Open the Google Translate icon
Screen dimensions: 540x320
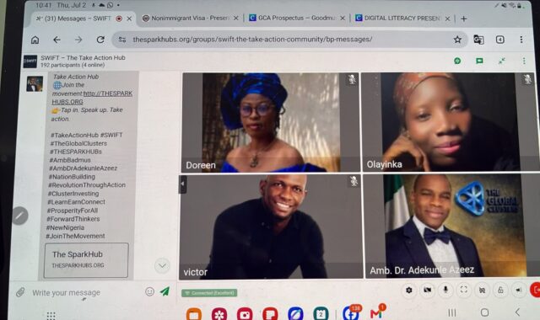click(x=478, y=40)
